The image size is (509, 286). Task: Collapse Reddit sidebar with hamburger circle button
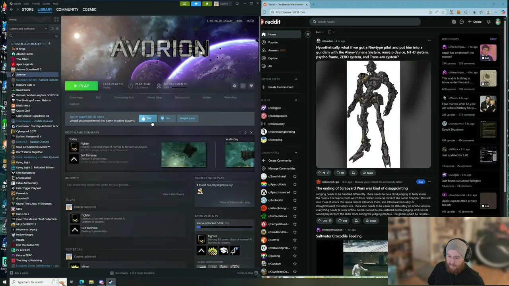click(x=308, y=35)
